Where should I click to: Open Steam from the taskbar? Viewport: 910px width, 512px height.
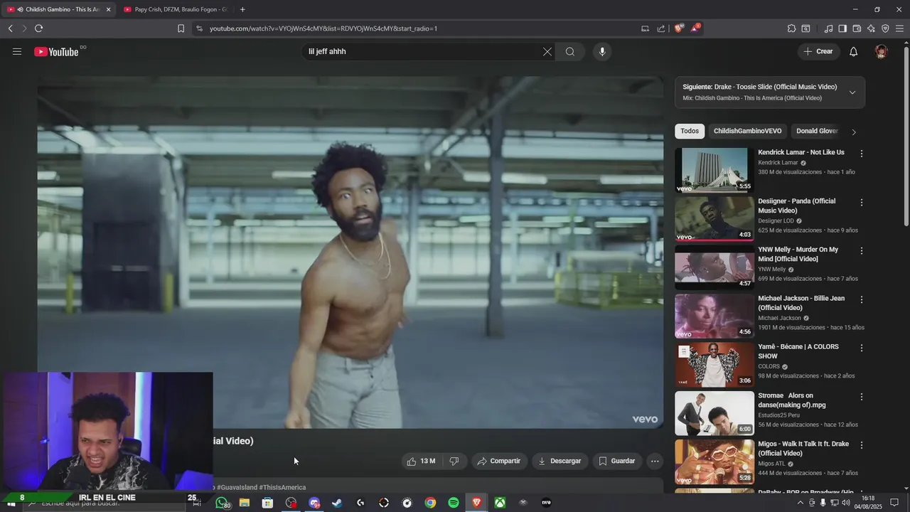pyautogui.click(x=337, y=503)
